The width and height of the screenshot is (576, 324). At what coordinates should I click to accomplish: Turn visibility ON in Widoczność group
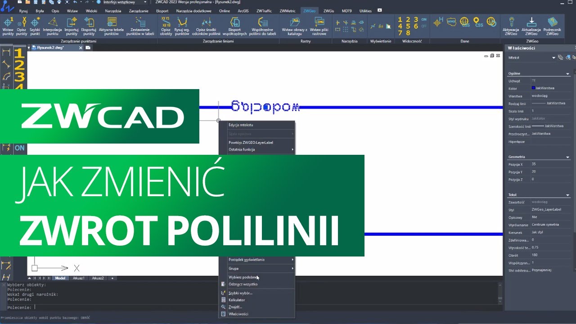coord(424,20)
